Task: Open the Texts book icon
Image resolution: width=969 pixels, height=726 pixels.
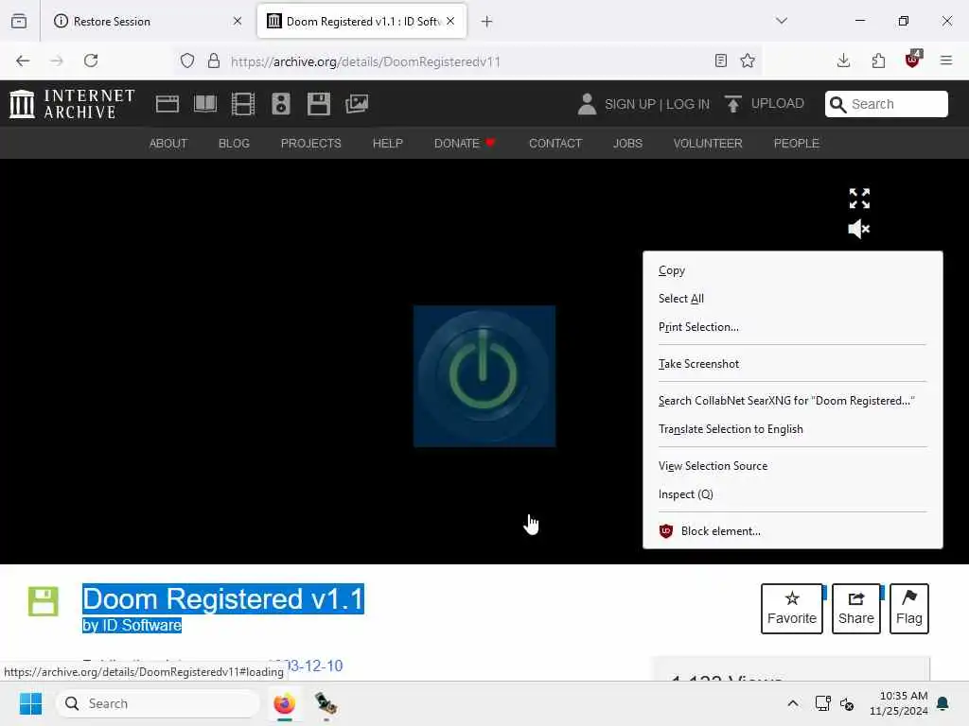Action: tap(205, 104)
